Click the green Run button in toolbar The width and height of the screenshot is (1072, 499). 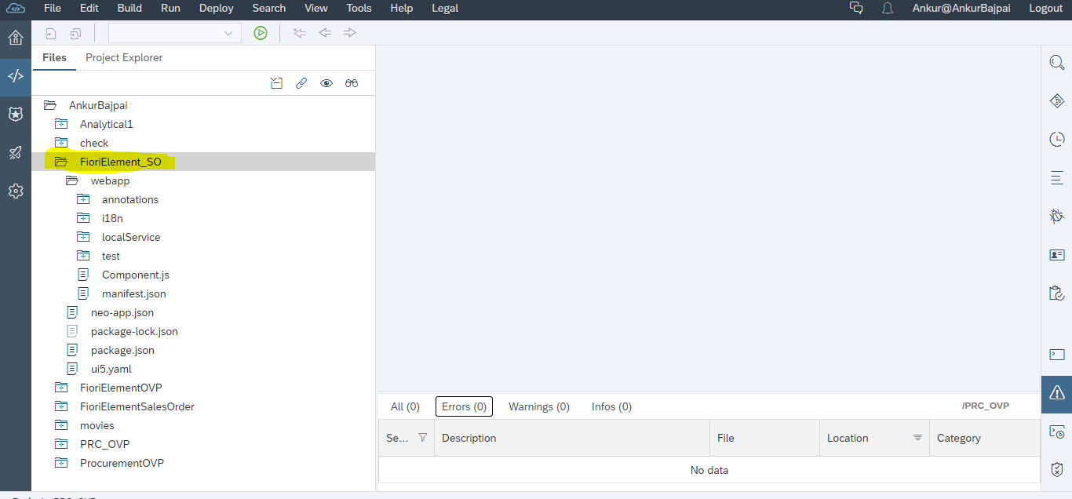tap(261, 33)
